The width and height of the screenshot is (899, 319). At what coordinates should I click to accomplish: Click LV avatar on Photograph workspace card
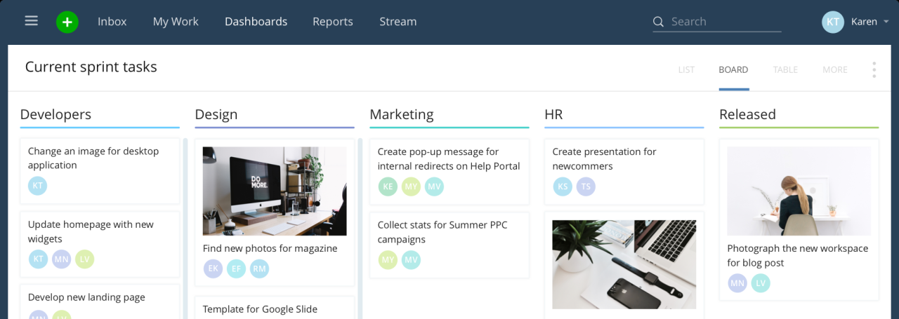pos(761,283)
